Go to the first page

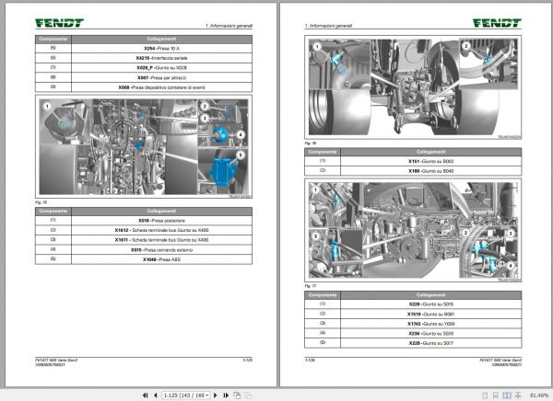coord(145,395)
